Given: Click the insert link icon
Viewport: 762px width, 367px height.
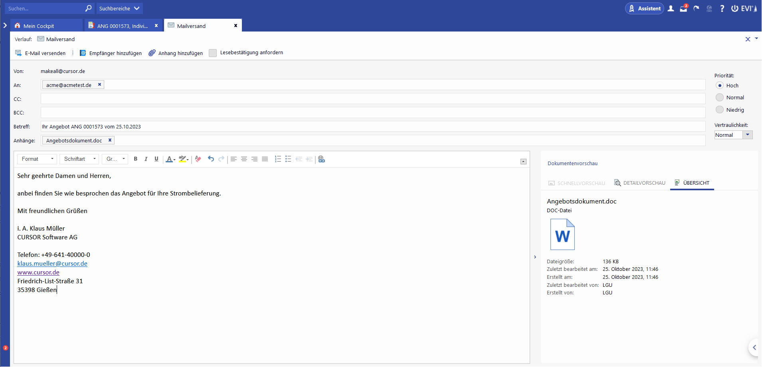Looking at the screenshot, I should click(321, 159).
